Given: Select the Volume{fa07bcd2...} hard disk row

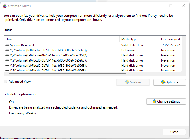Looking at the screenshot, I should [93, 66].
